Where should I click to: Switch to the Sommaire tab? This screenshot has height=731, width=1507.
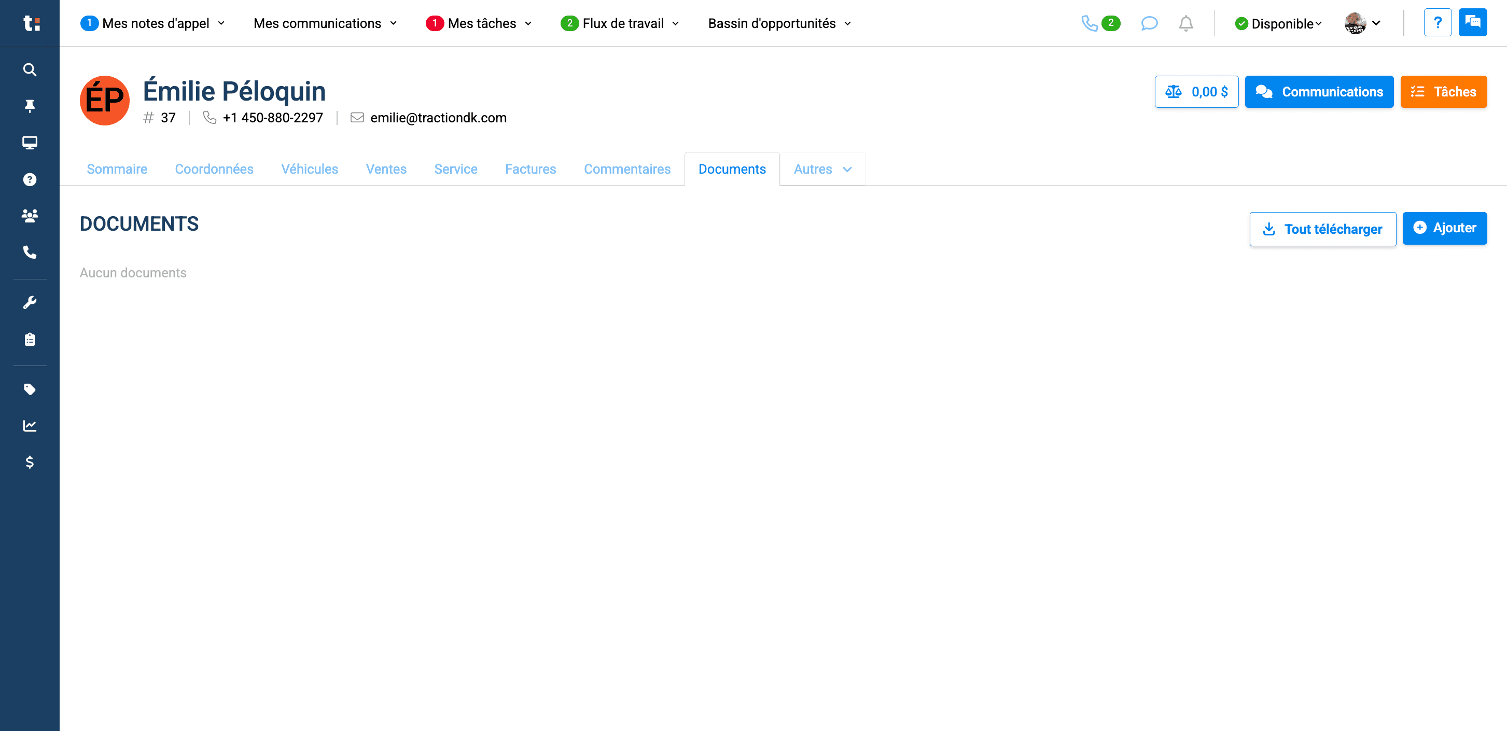(117, 169)
